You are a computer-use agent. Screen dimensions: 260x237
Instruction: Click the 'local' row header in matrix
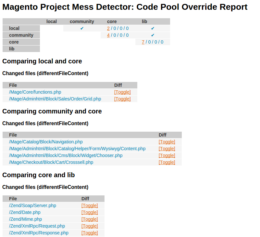point(21,28)
